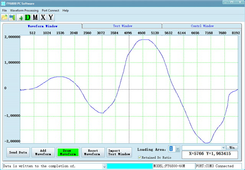Click the Loading Area value field showing 1
245x170 pixels.
172,149
